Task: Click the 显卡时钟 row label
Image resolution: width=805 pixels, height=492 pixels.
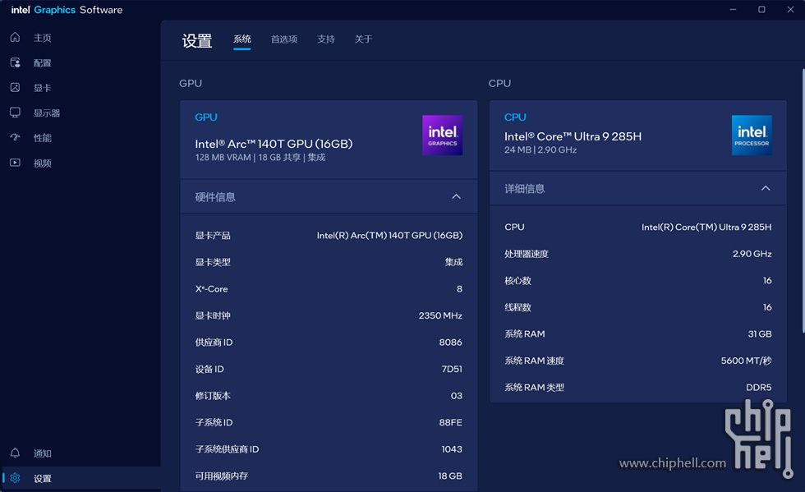Action: (x=213, y=316)
